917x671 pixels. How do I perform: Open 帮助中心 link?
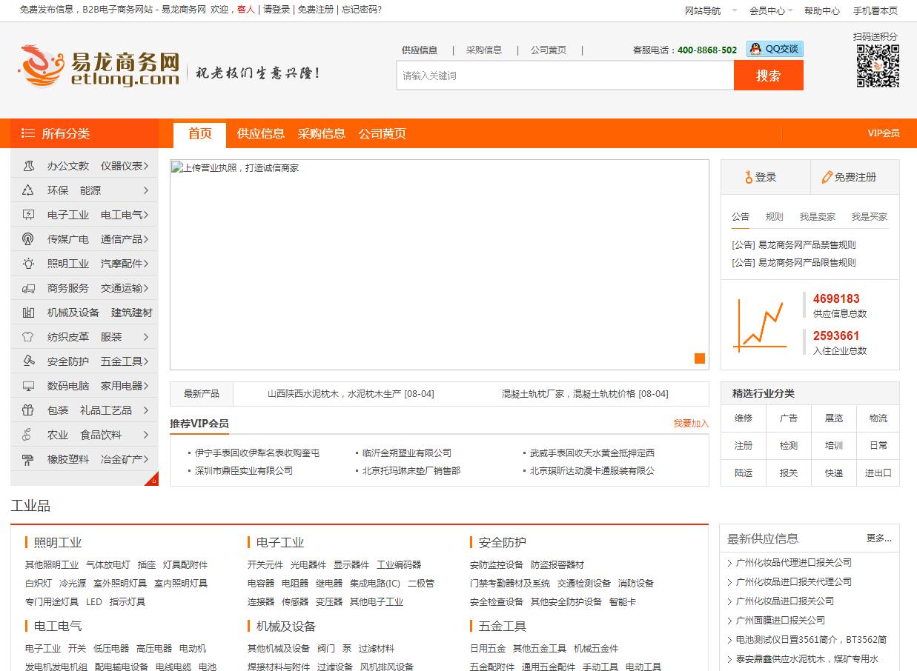click(x=822, y=10)
